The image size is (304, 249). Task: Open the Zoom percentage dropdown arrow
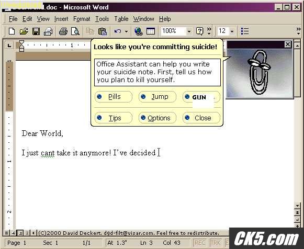(189, 31)
